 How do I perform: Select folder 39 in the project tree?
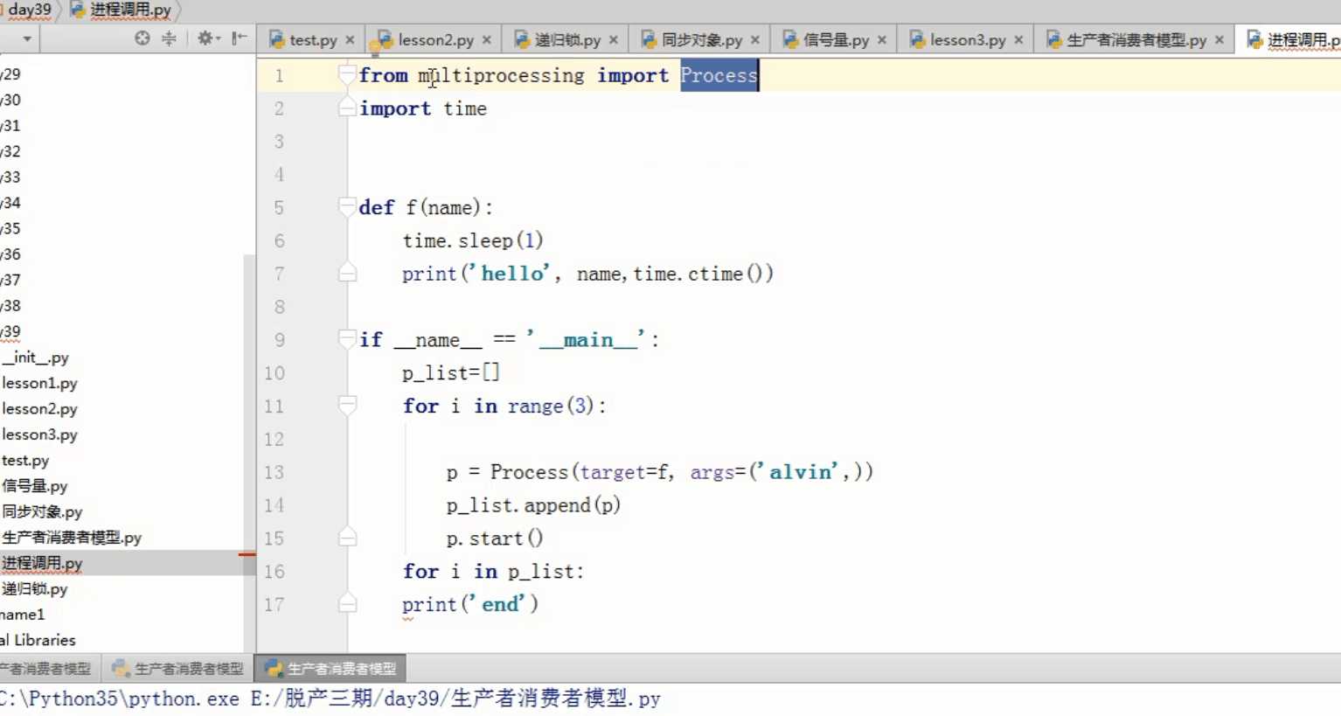point(10,331)
